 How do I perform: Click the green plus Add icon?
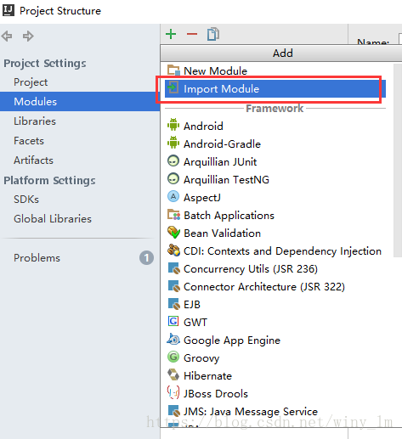pyautogui.click(x=171, y=34)
